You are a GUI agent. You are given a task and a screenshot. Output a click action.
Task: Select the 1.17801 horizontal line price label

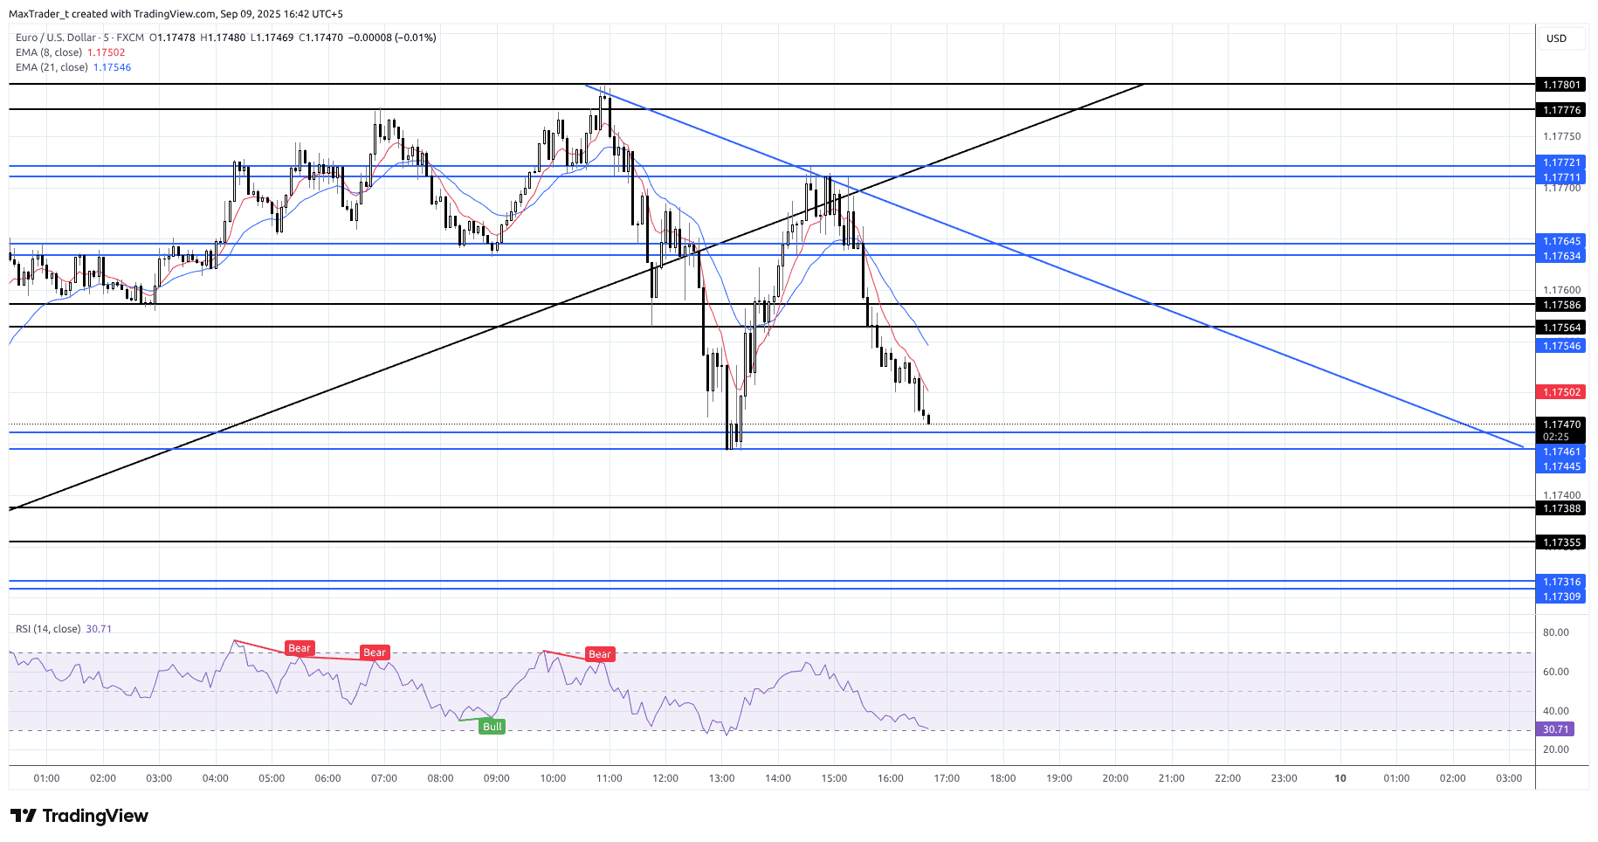(x=1561, y=85)
